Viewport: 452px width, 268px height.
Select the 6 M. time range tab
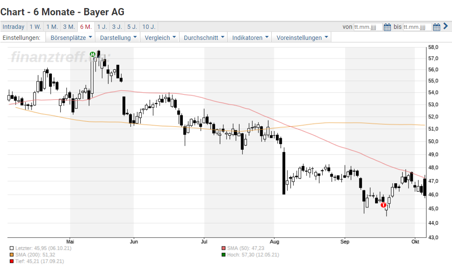coord(86,27)
